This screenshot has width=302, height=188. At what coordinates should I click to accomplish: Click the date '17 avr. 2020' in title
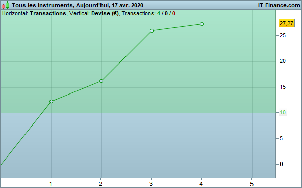[x=128, y=5]
